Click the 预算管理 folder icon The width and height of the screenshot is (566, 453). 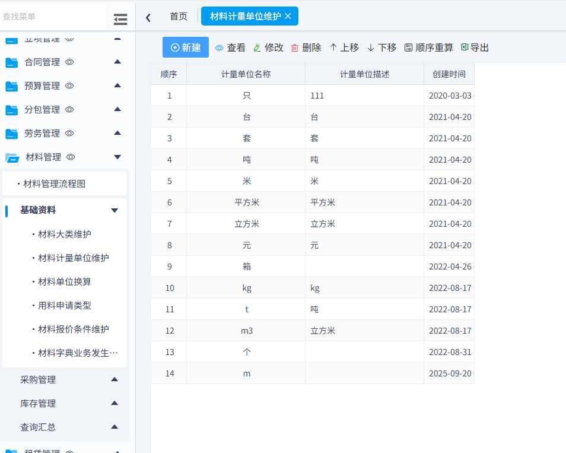point(11,86)
